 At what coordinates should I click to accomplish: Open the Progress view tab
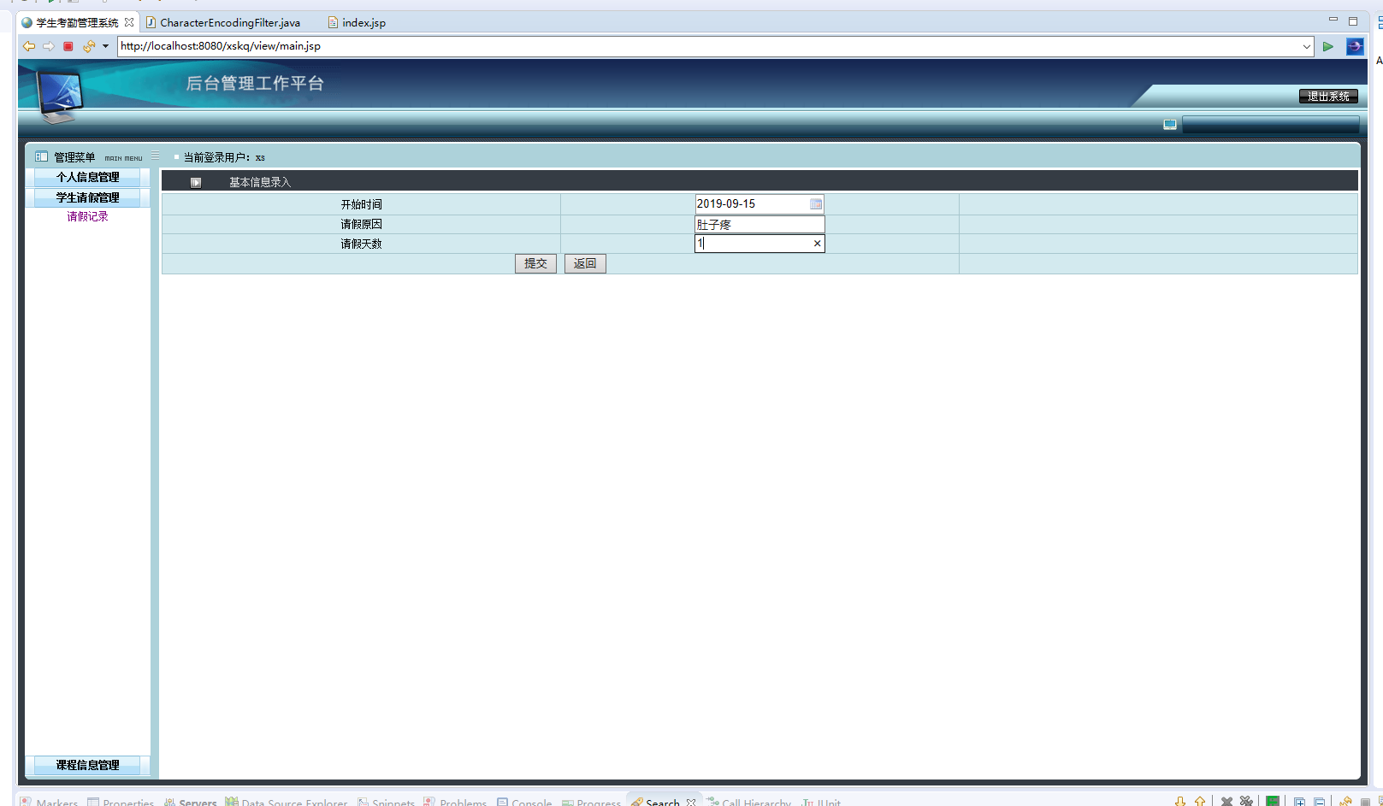(591, 802)
